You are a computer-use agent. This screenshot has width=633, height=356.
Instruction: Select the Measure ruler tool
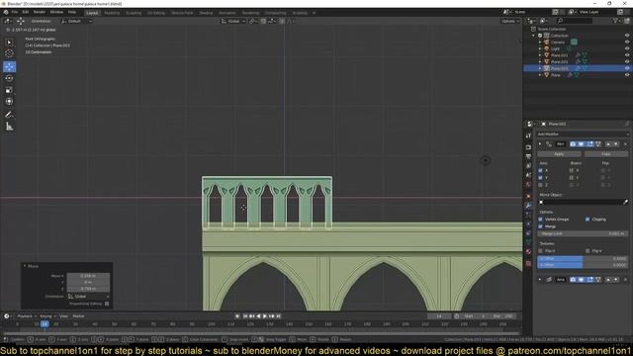point(9,127)
